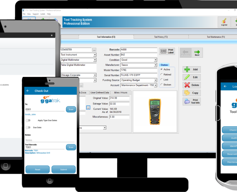
Task: Toggle Apply Type Due Dates switch
Action: tap(28, 120)
